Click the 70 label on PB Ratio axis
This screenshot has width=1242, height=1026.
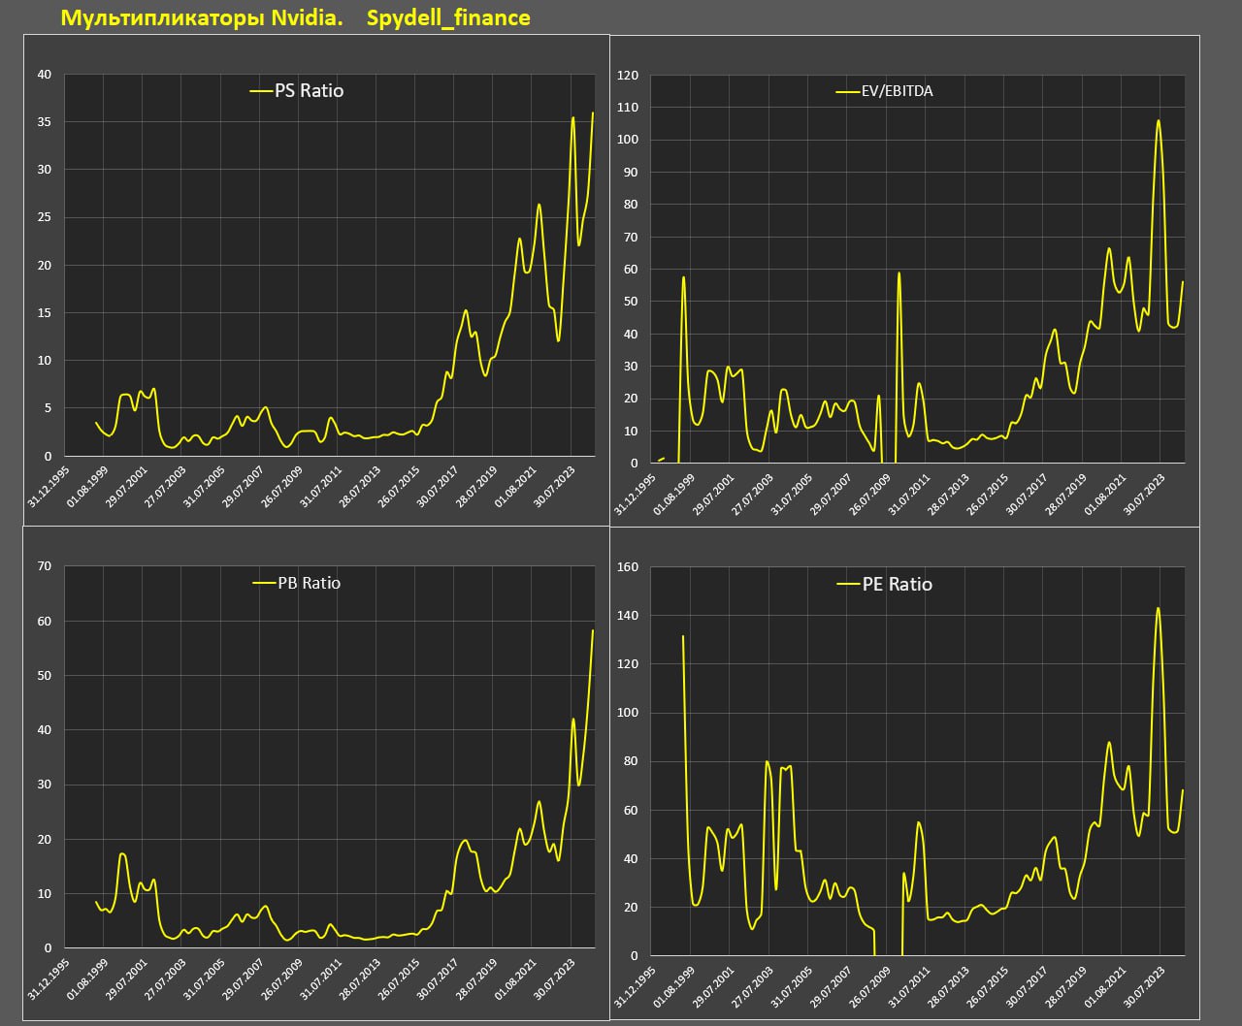(x=44, y=566)
